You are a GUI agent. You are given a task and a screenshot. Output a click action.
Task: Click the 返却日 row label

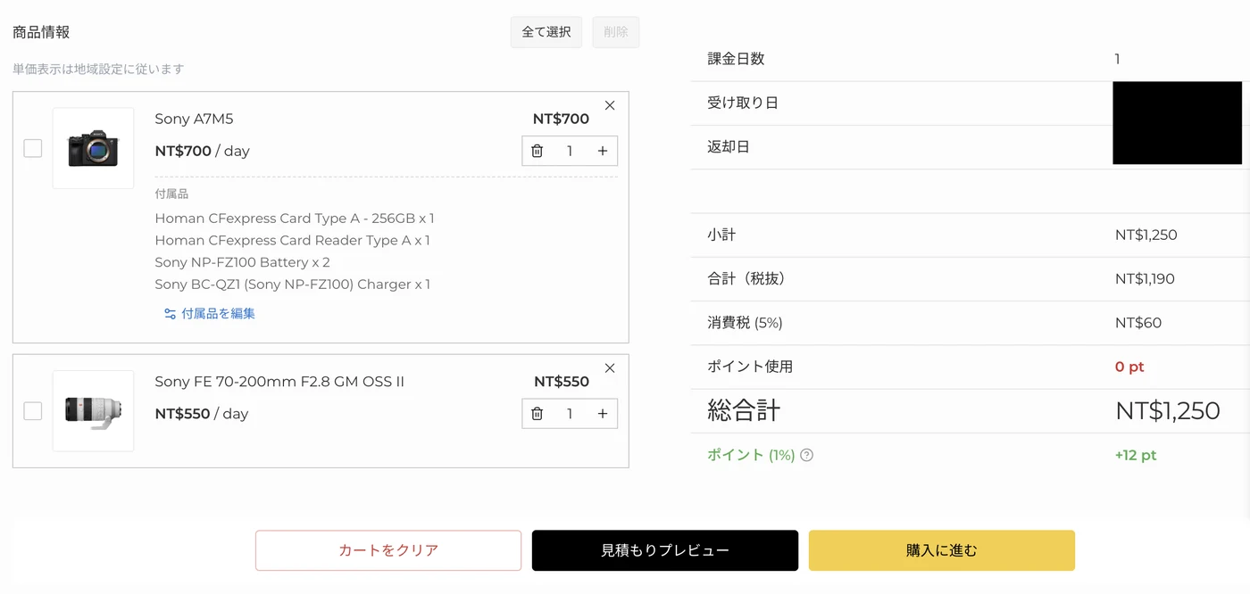click(729, 147)
